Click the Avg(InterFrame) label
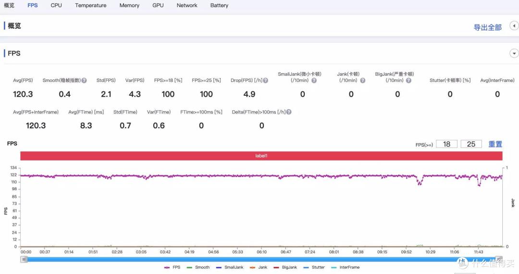Image resolution: width=519 pixels, height=274 pixels. pyautogui.click(x=497, y=80)
